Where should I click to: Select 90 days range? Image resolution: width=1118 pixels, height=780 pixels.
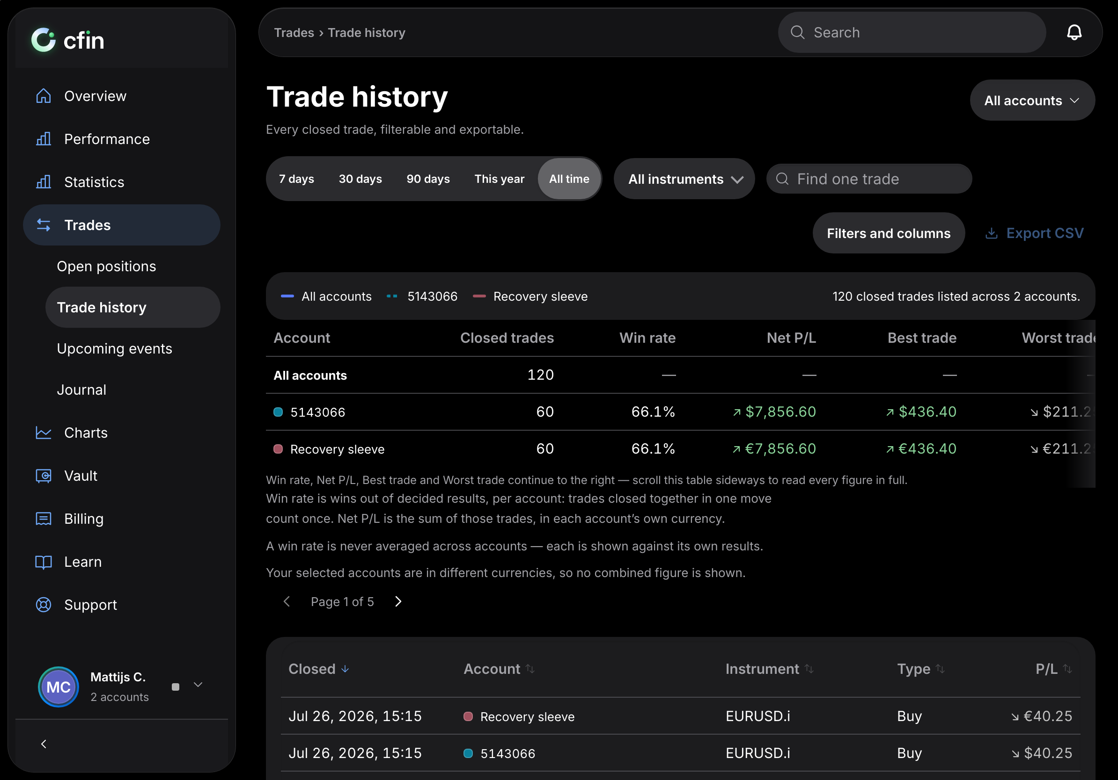[x=428, y=179]
